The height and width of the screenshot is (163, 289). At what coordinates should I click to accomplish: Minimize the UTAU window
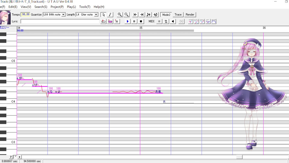point(275,2)
